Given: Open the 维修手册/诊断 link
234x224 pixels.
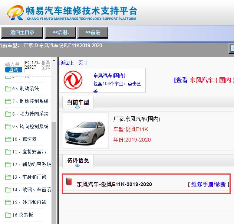Looking at the screenshot, I should coord(208,184).
